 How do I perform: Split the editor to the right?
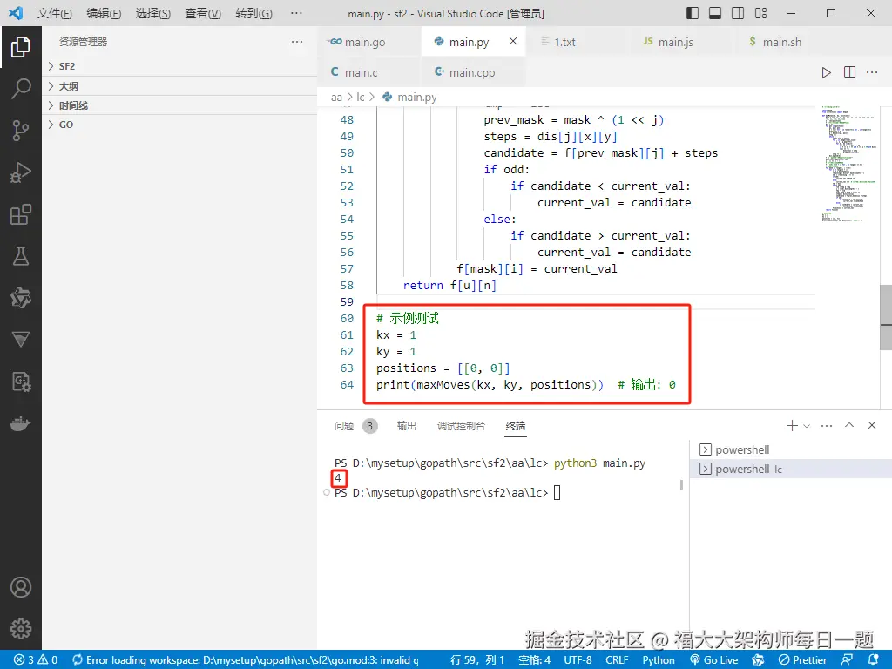849,72
